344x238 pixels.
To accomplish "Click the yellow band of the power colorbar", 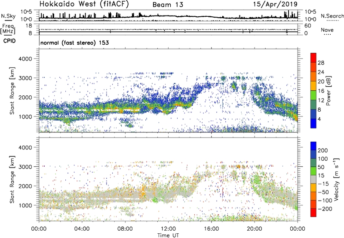I will pyautogui.click(x=313, y=85).
